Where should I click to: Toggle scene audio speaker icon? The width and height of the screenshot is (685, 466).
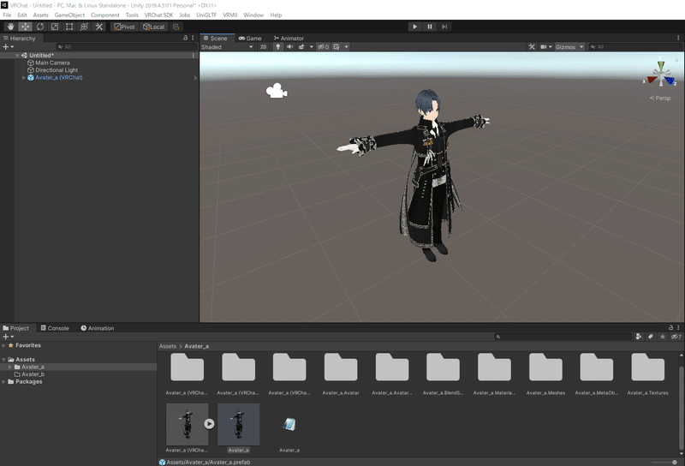tap(289, 47)
